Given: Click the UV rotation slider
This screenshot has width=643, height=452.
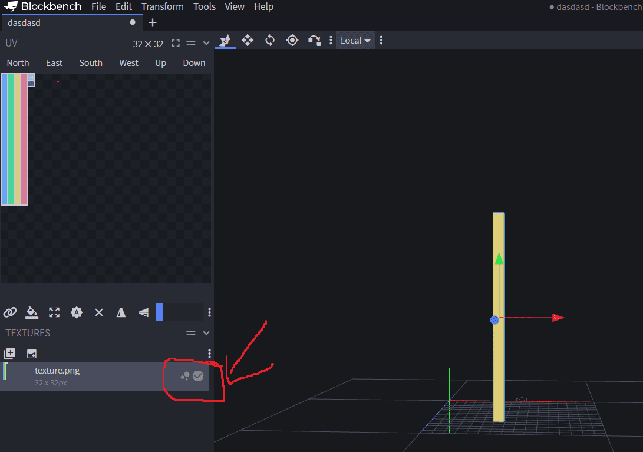Looking at the screenshot, I should [179, 312].
